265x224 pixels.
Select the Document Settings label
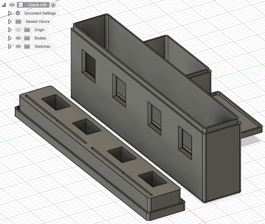40,13
